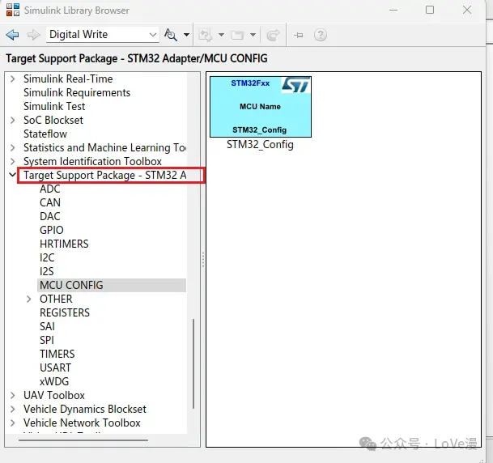Open the I2C sublibrary

[47, 257]
